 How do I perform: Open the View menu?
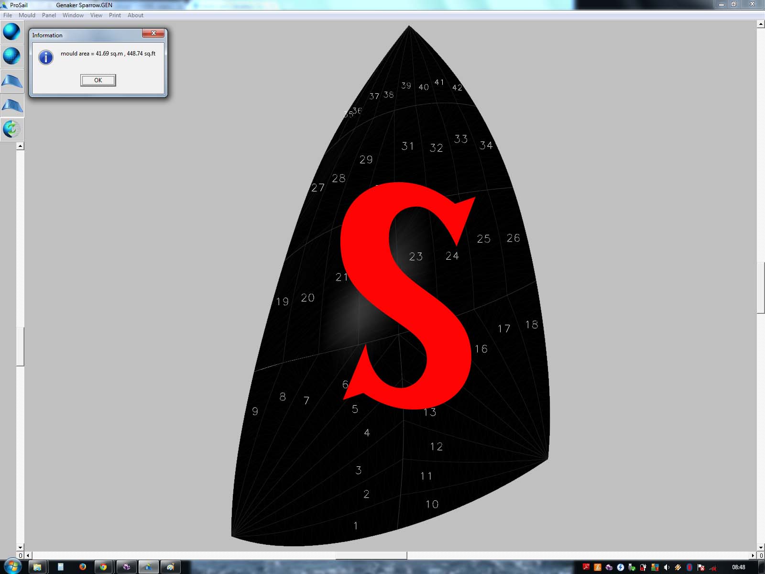[x=96, y=15]
